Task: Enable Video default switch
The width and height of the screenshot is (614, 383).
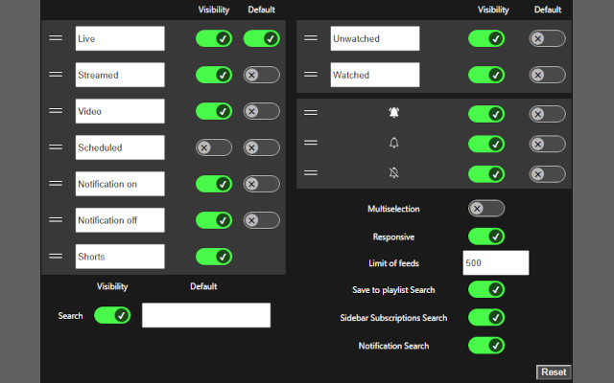Action: (x=262, y=111)
